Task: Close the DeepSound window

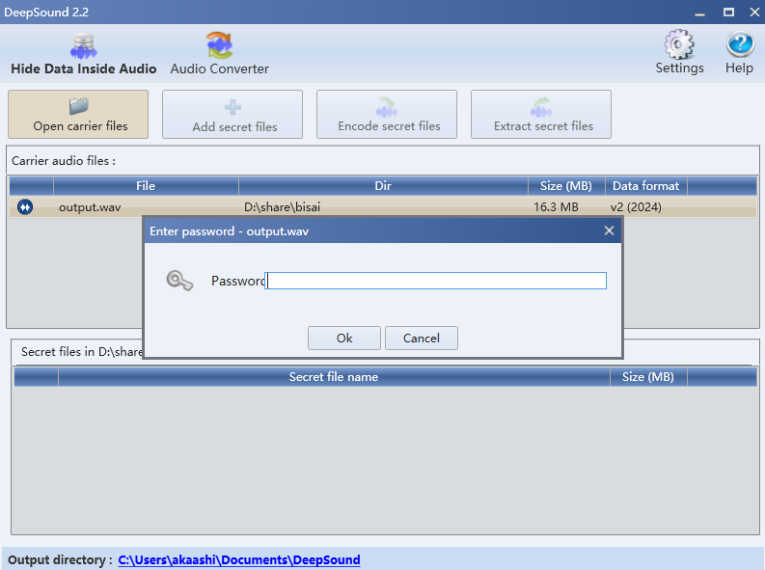Action: pyautogui.click(x=754, y=13)
